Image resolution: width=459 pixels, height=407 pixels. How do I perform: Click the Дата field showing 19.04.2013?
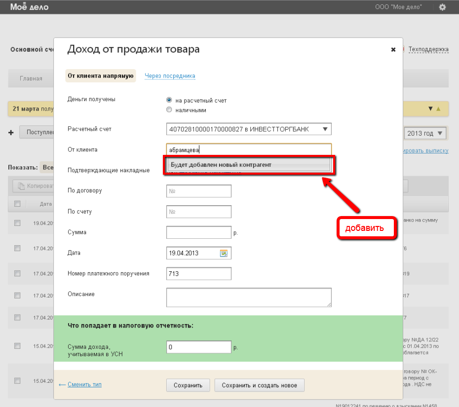[x=199, y=253]
